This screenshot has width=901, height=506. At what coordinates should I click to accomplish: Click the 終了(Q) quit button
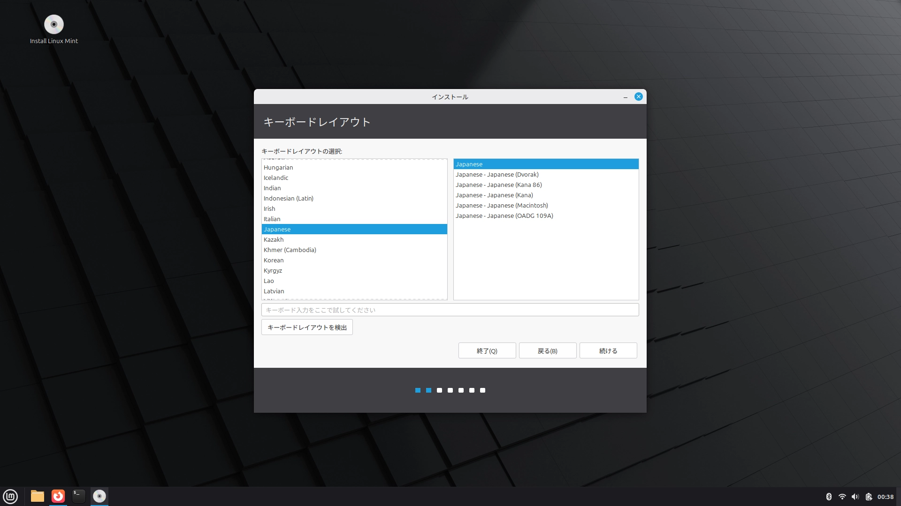(487, 350)
